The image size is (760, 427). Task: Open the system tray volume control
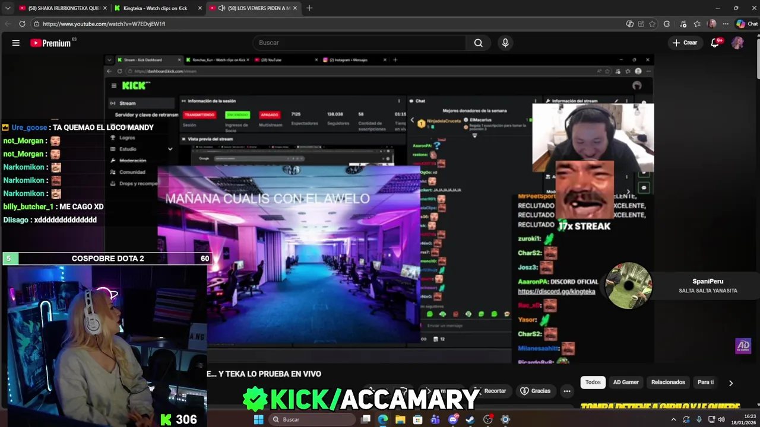click(721, 419)
